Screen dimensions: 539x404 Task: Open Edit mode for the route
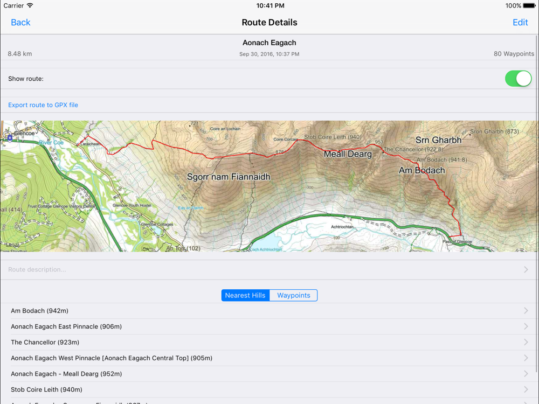pyautogui.click(x=520, y=22)
